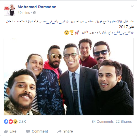The width and height of the screenshot is (137, 136).
Task: Click the red heart Love reaction icon
Action: click(x=11, y=122)
